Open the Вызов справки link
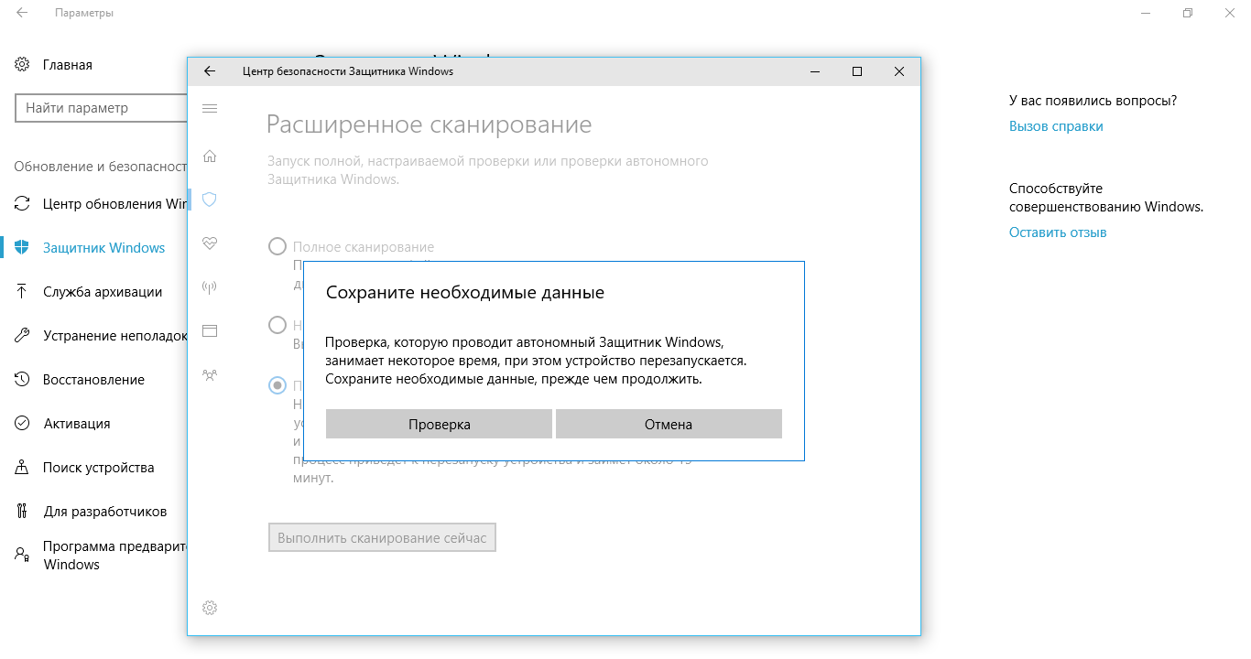Image resolution: width=1251 pixels, height=659 pixels. (1056, 126)
